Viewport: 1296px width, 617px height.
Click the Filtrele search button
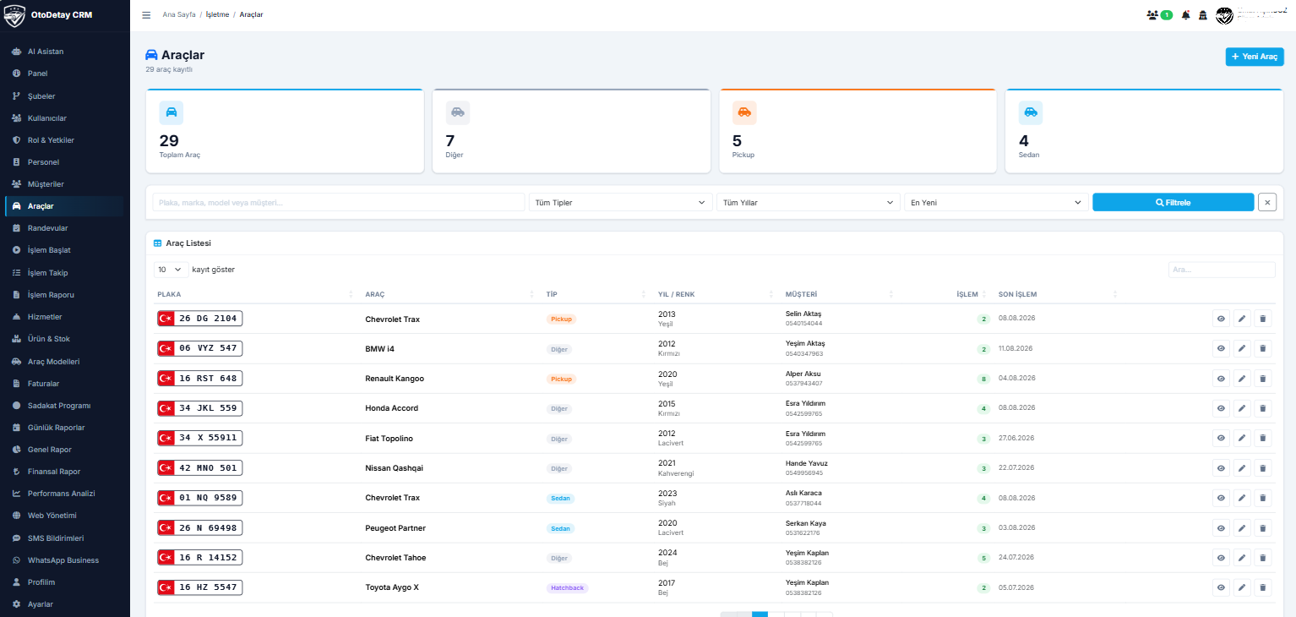(1173, 203)
